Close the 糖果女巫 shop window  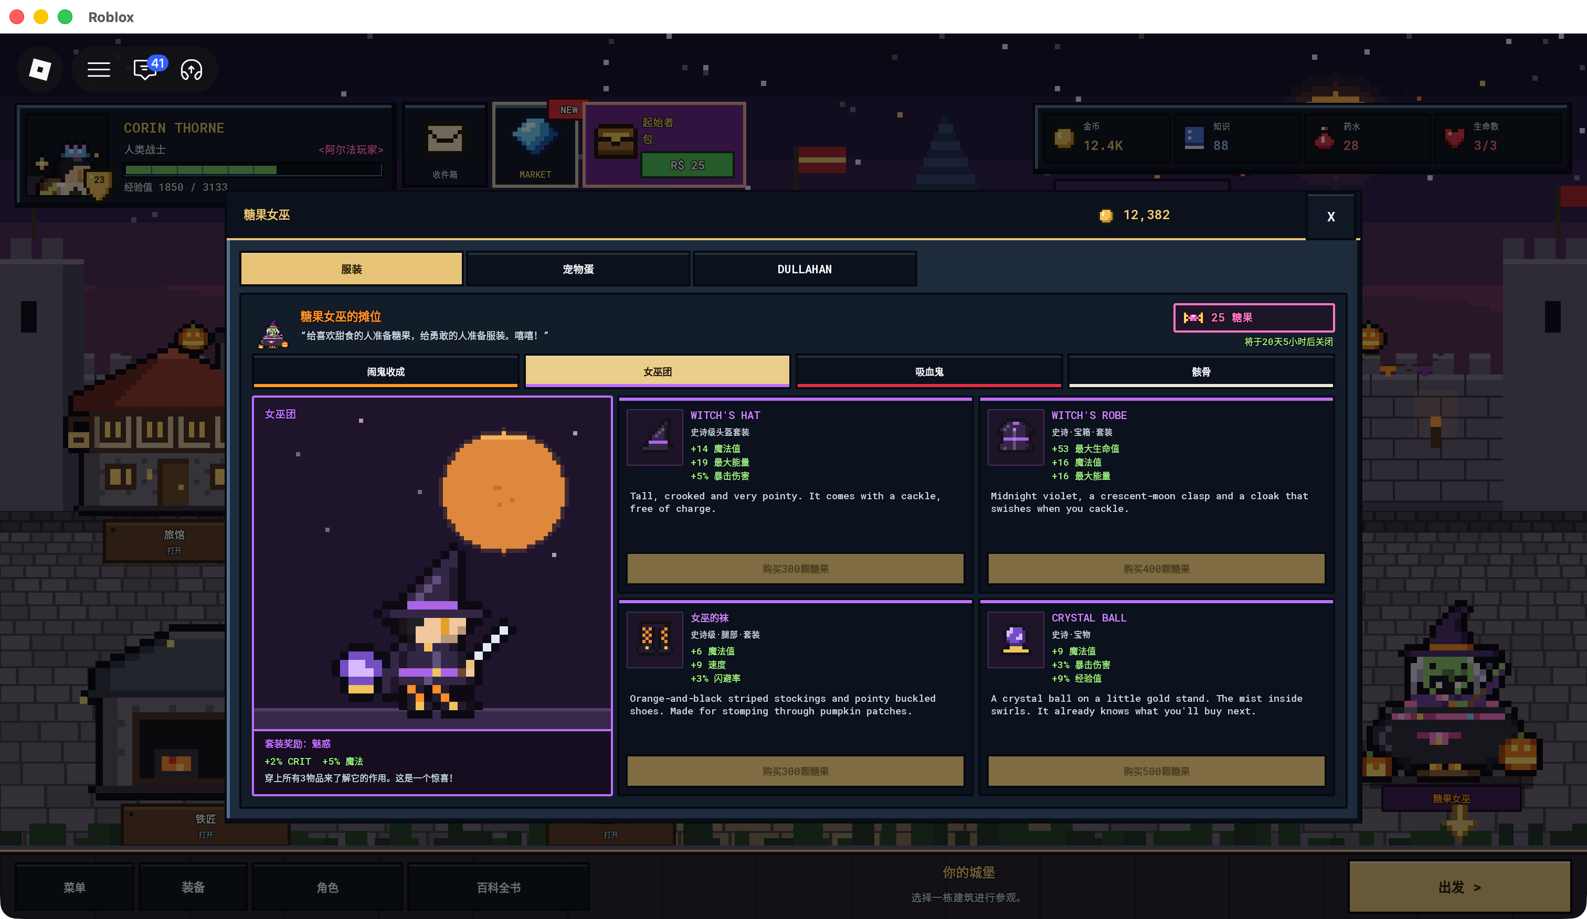pyautogui.click(x=1331, y=217)
